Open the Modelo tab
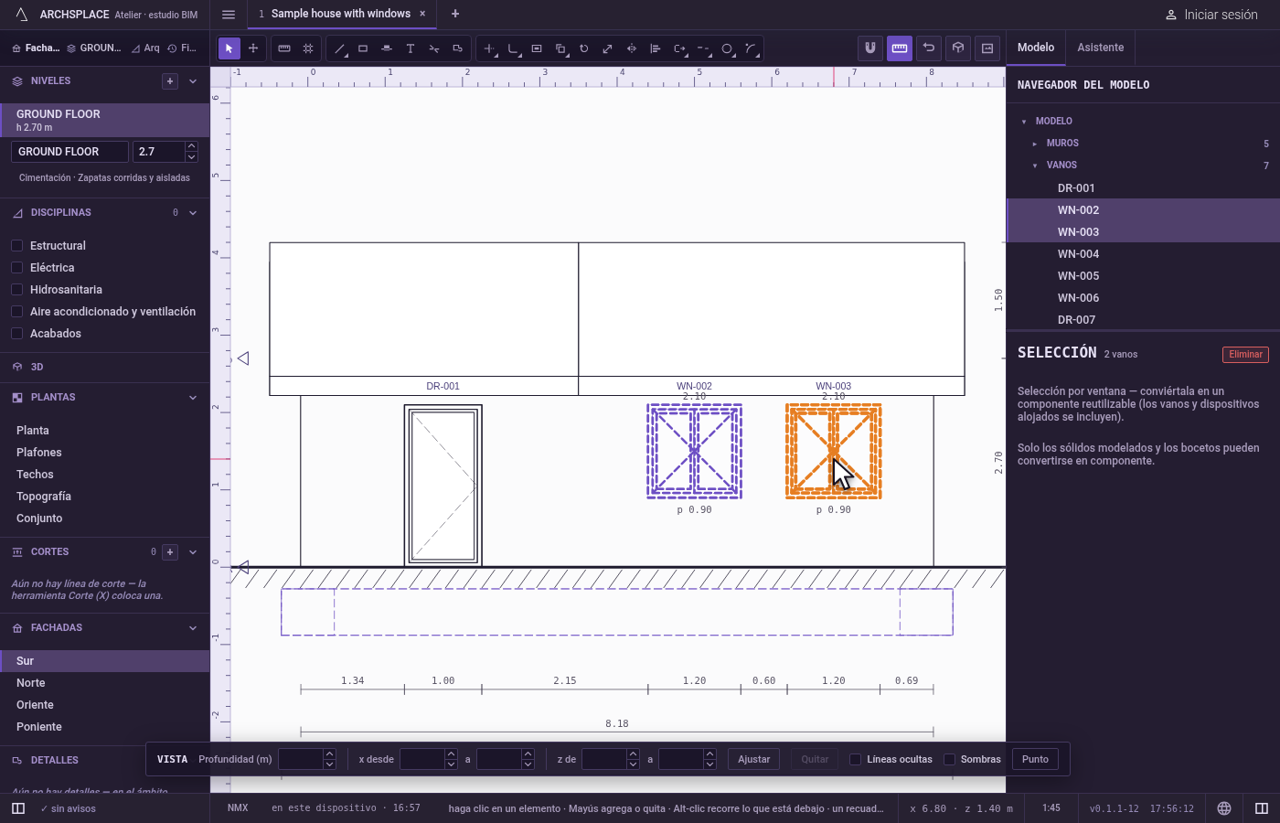This screenshot has width=1280, height=823. [x=1036, y=48]
